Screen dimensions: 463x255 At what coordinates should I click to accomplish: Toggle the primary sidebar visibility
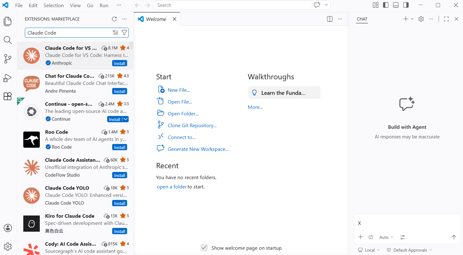coord(386,5)
